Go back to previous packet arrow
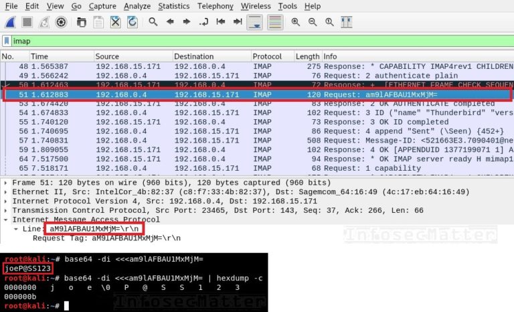Image resolution: width=514 pixels, height=312 pixels. tap(170, 22)
